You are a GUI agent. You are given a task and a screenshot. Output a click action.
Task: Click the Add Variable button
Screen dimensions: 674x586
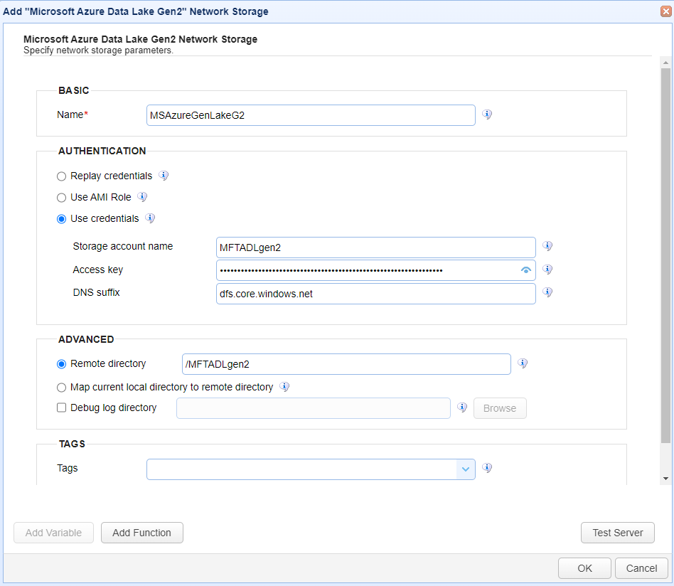(54, 533)
